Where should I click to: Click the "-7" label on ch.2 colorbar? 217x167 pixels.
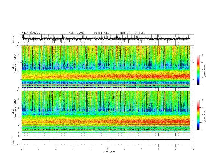point(202,130)
